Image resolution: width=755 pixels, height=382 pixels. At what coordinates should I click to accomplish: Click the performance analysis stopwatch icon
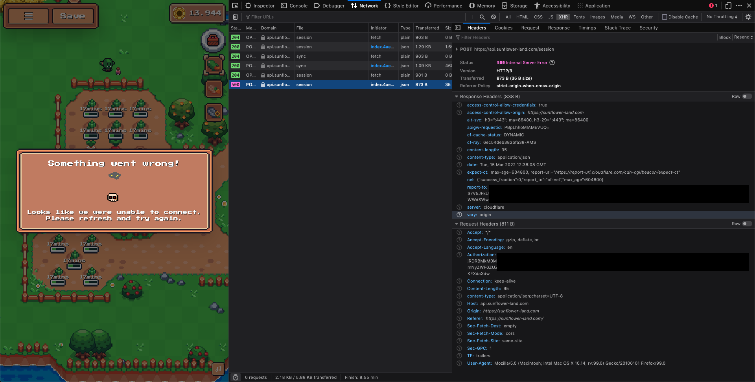[x=235, y=377]
